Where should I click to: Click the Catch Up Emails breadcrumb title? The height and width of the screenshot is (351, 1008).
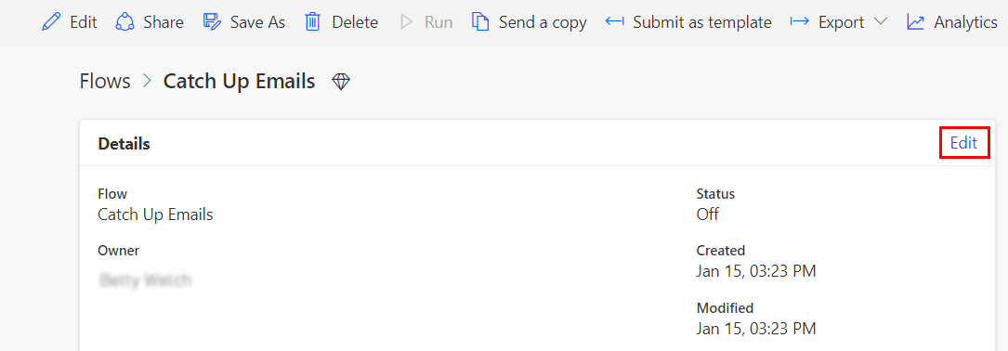click(x=239, y=82)
